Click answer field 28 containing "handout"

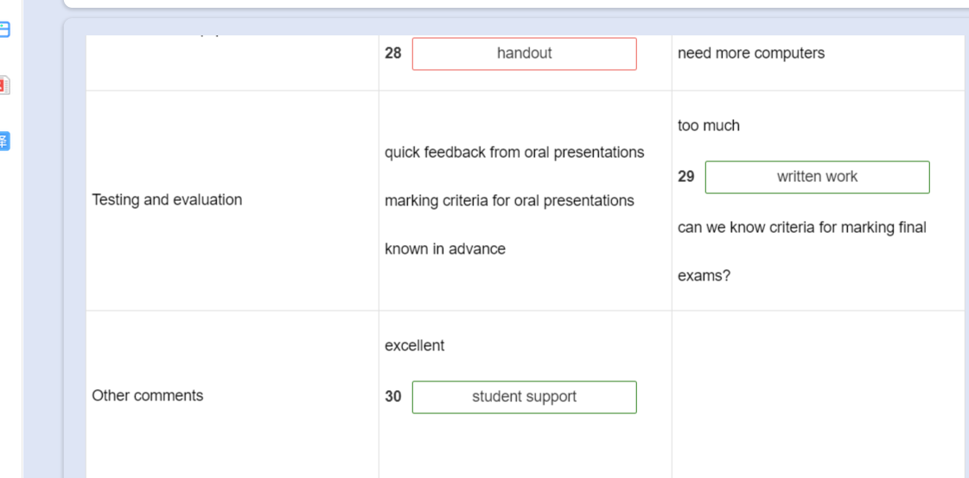[x=524, y=53]
